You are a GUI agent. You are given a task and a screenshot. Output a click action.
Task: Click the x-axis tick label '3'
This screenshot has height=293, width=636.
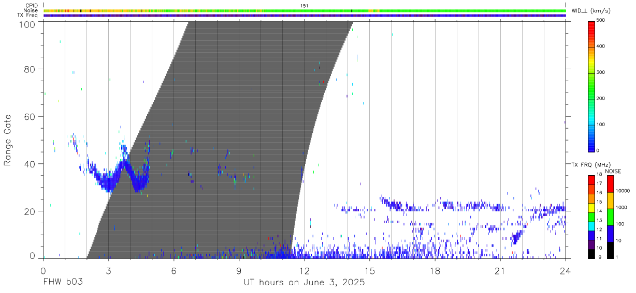[x=108, y=271]
